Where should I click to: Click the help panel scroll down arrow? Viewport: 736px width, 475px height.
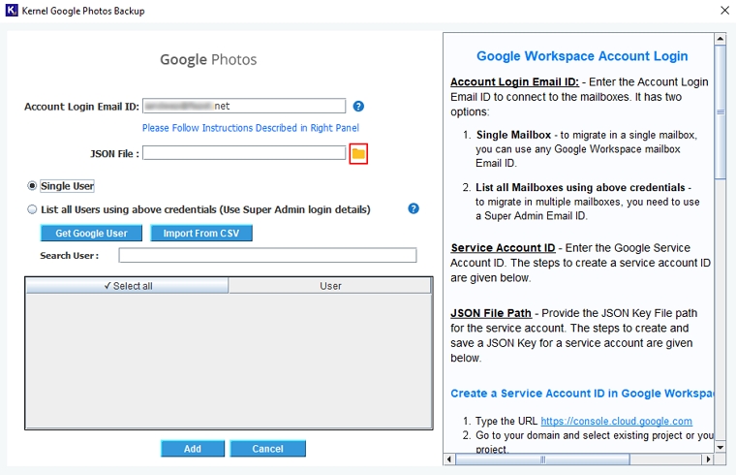click(721, 447)
